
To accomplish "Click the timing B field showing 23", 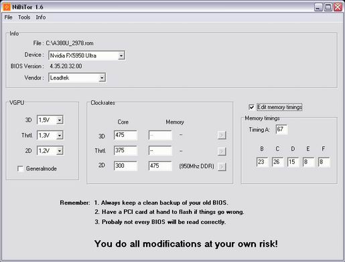I will 263,162.
